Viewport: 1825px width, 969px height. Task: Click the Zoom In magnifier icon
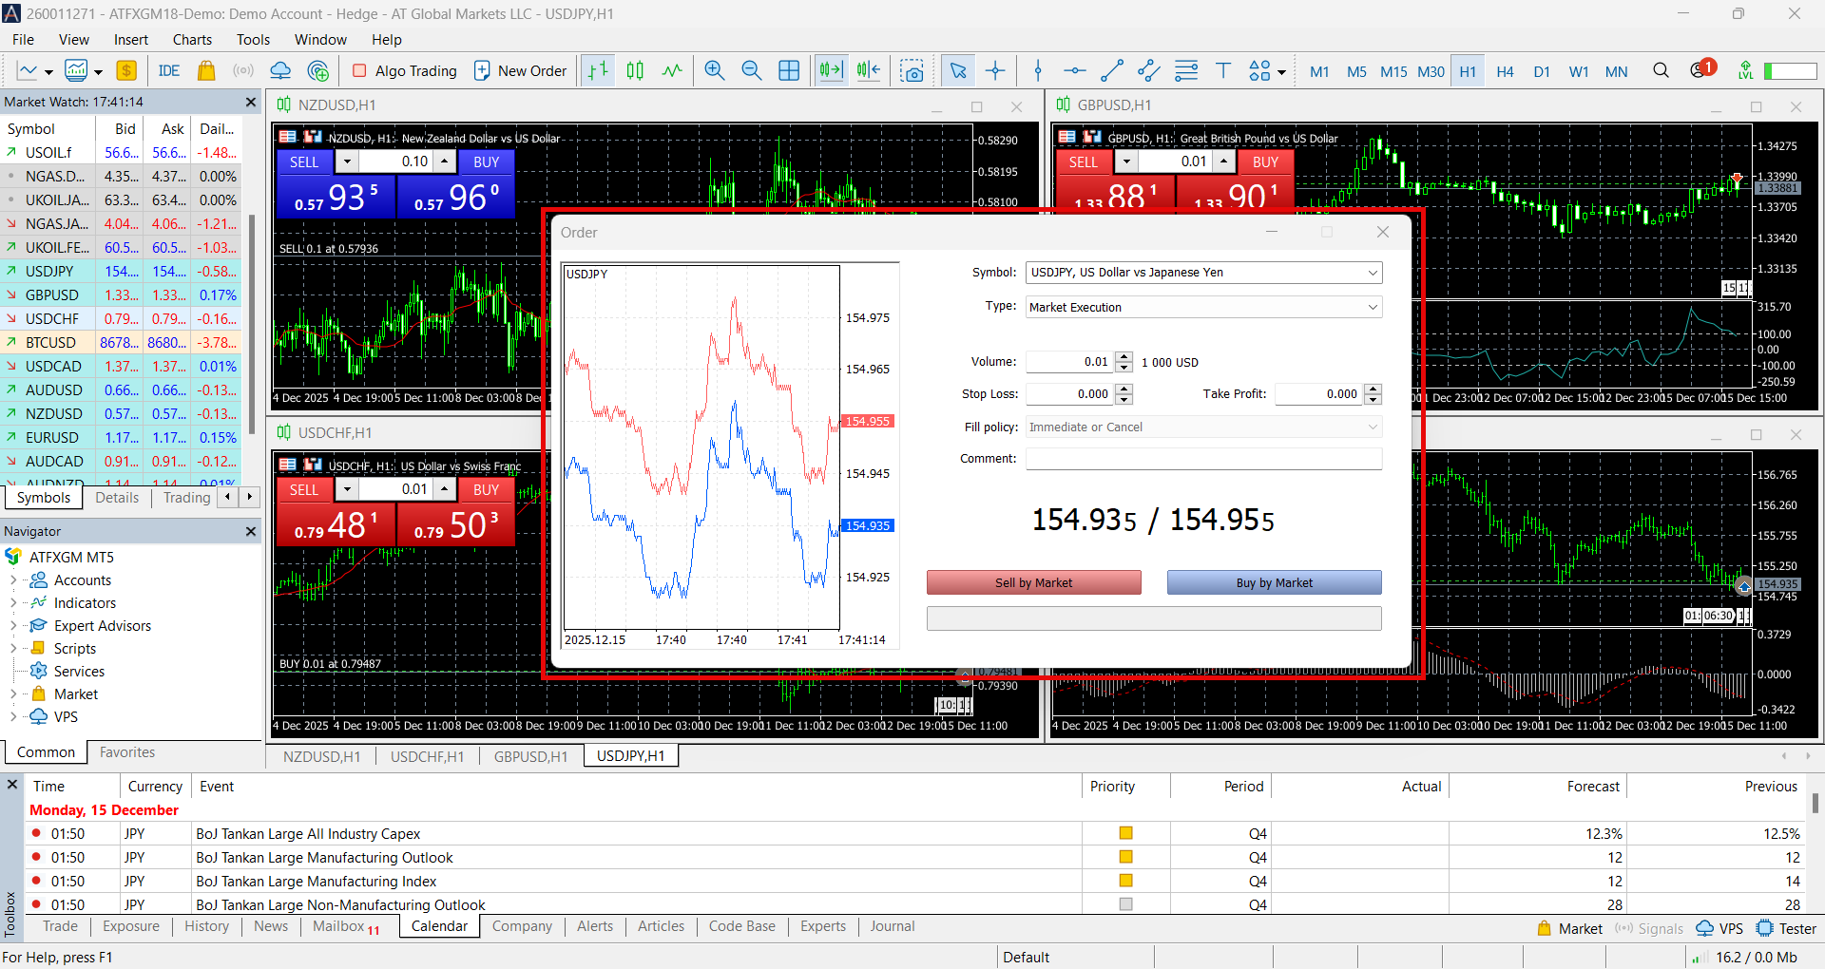715,70
